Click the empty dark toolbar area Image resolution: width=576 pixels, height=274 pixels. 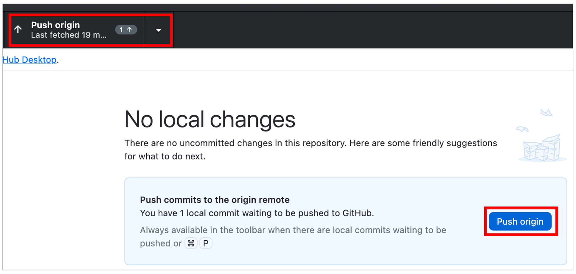pos(372,30)
